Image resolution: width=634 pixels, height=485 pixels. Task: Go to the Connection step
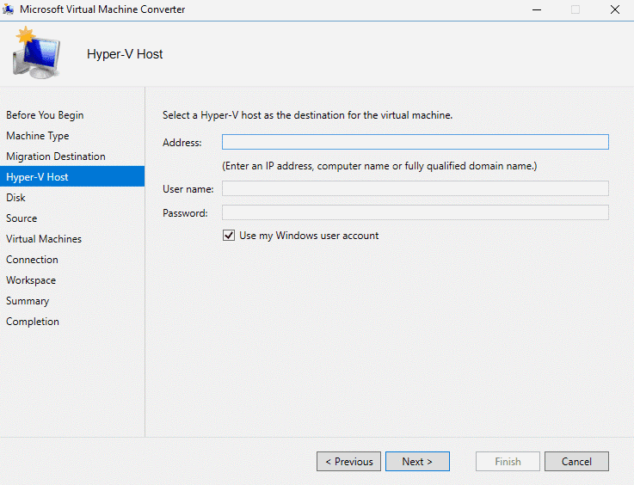click(x=32, y=260)
